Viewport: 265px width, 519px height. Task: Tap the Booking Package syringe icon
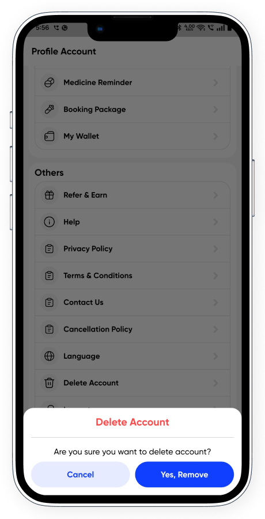tap(50, 109)
